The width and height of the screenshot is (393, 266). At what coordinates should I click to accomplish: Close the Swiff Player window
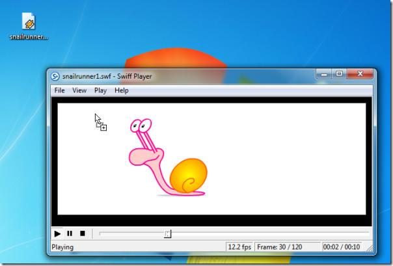tap(360, 74)
